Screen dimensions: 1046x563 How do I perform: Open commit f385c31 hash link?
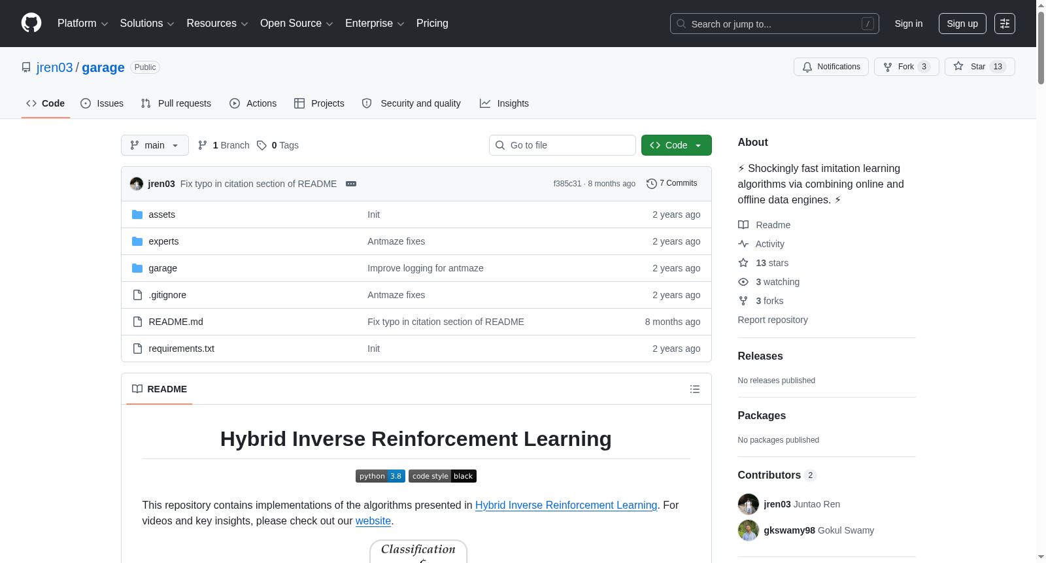point(567,184)
